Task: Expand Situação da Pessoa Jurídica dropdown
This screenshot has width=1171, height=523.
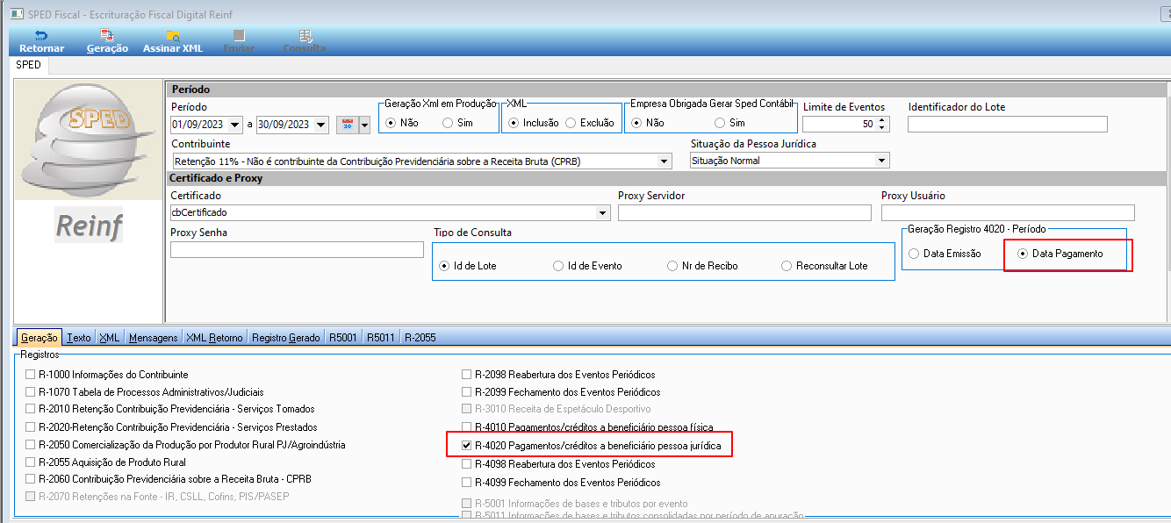Action: [882, 161]
